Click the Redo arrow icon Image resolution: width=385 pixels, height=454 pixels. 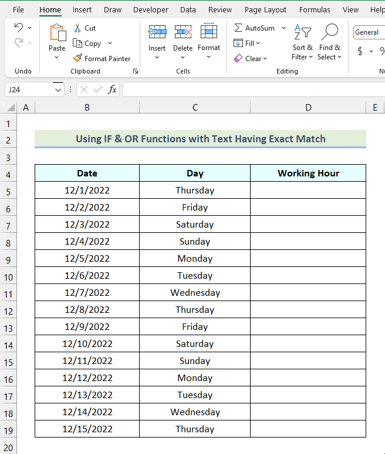(x=19, y=42)
